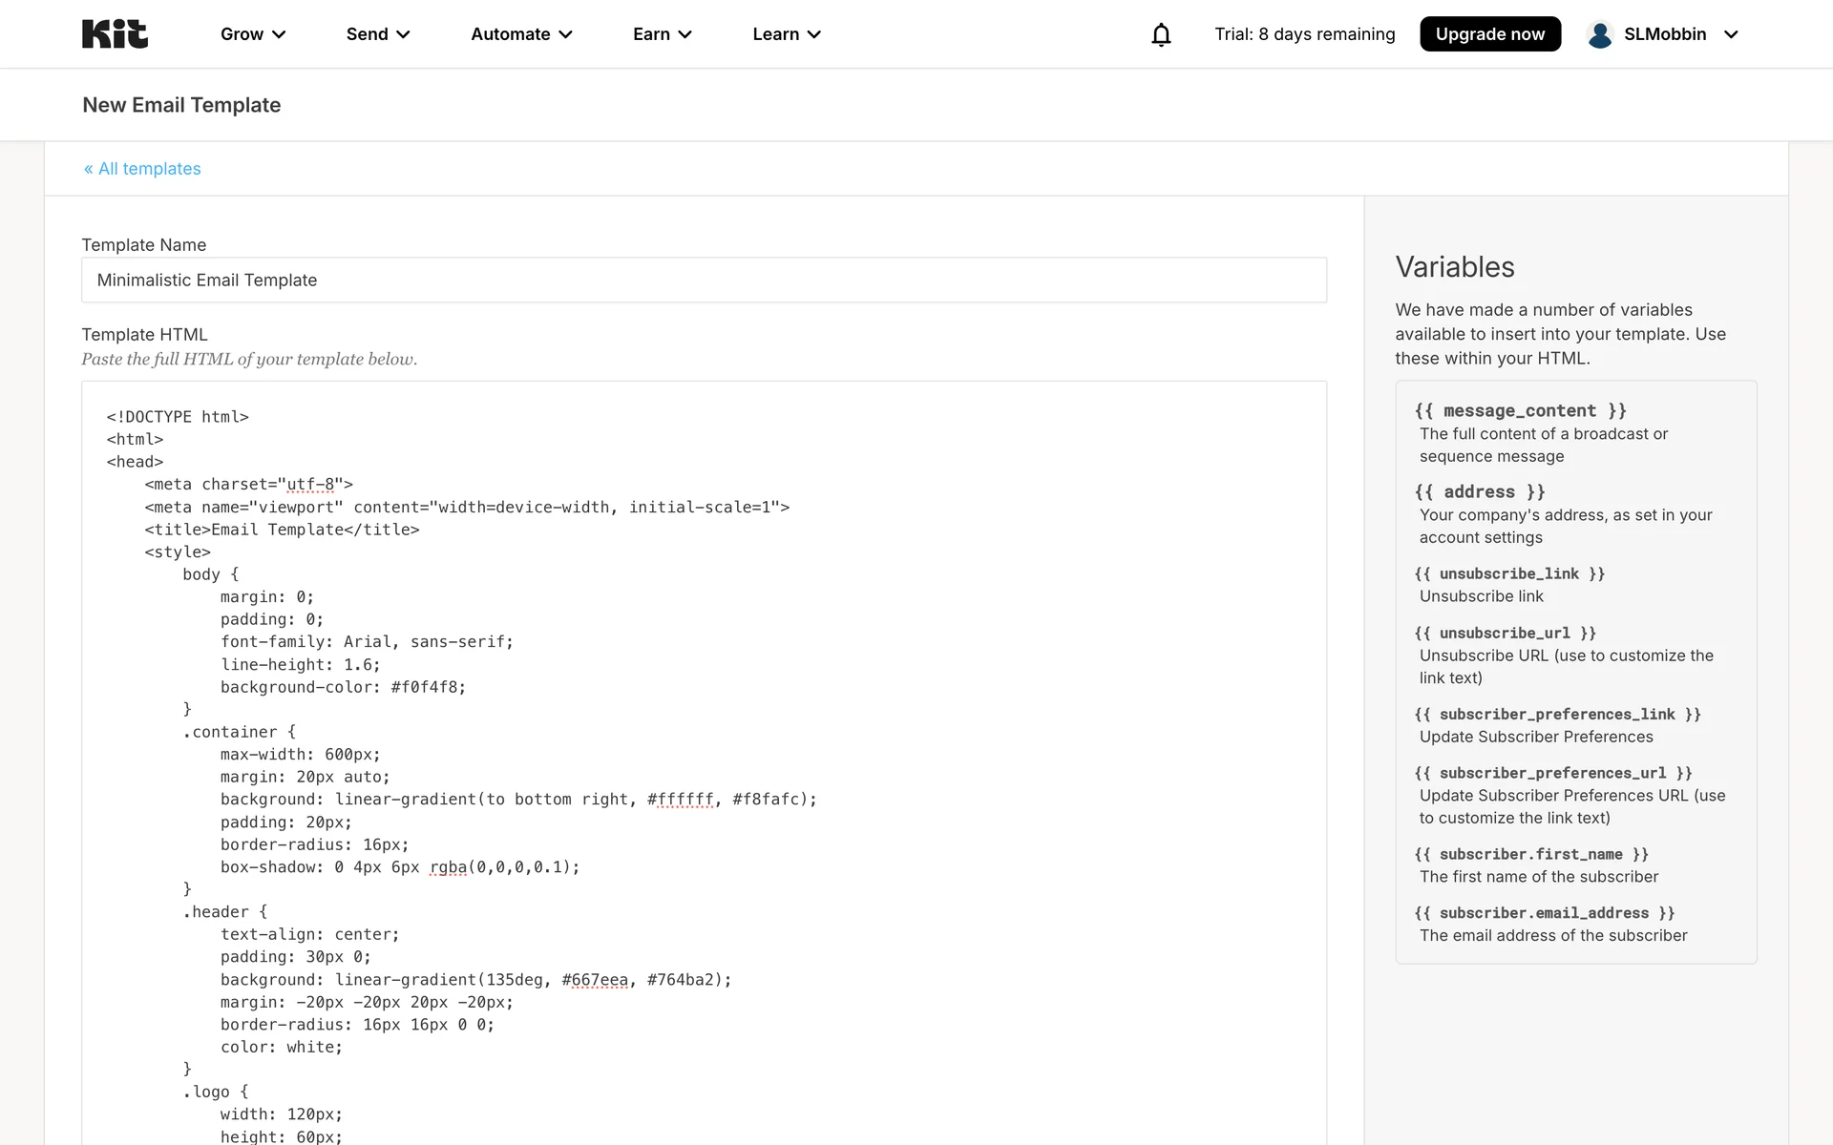
Task: Click the address variable
Action: [x=1479, y=492]
